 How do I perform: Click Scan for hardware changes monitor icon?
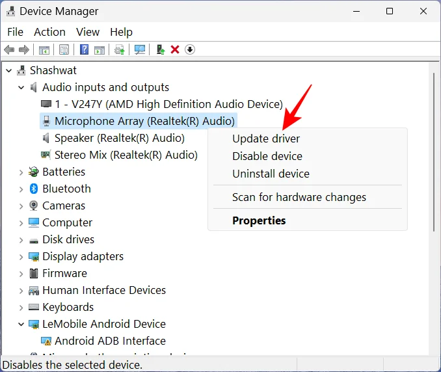140,50
